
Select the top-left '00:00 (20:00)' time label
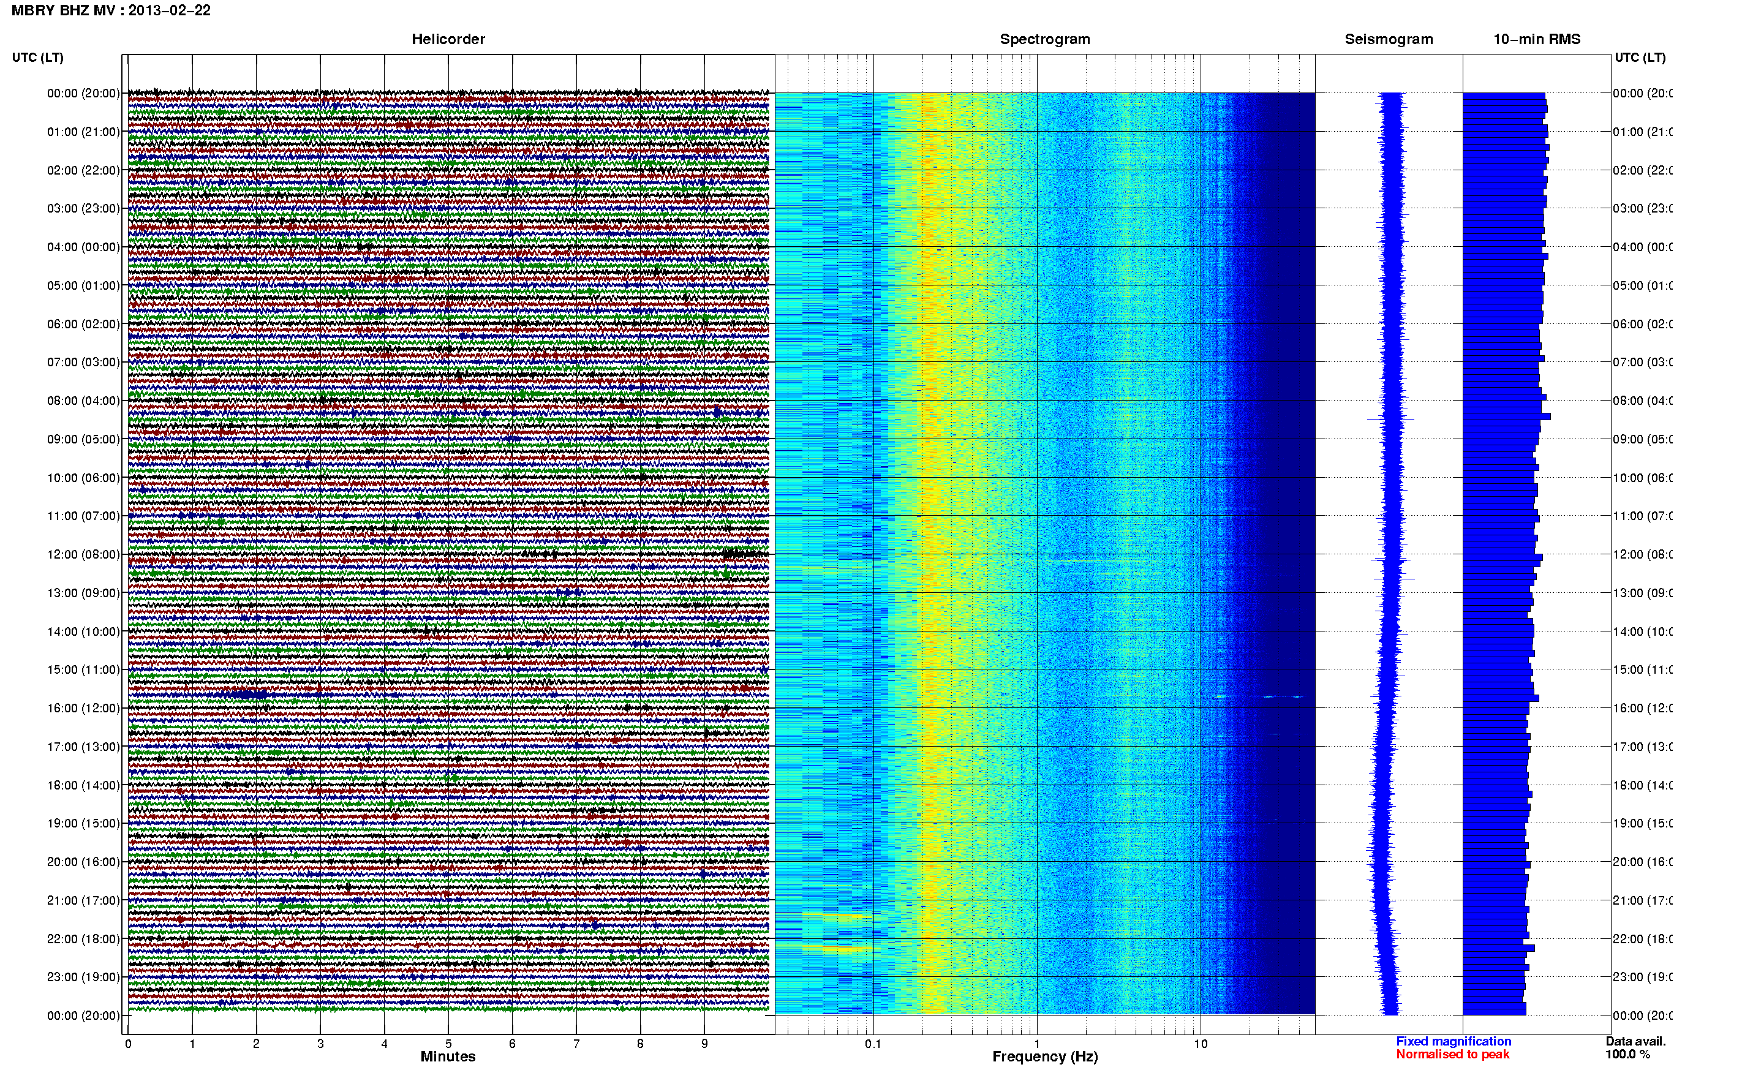coord(83,93)
